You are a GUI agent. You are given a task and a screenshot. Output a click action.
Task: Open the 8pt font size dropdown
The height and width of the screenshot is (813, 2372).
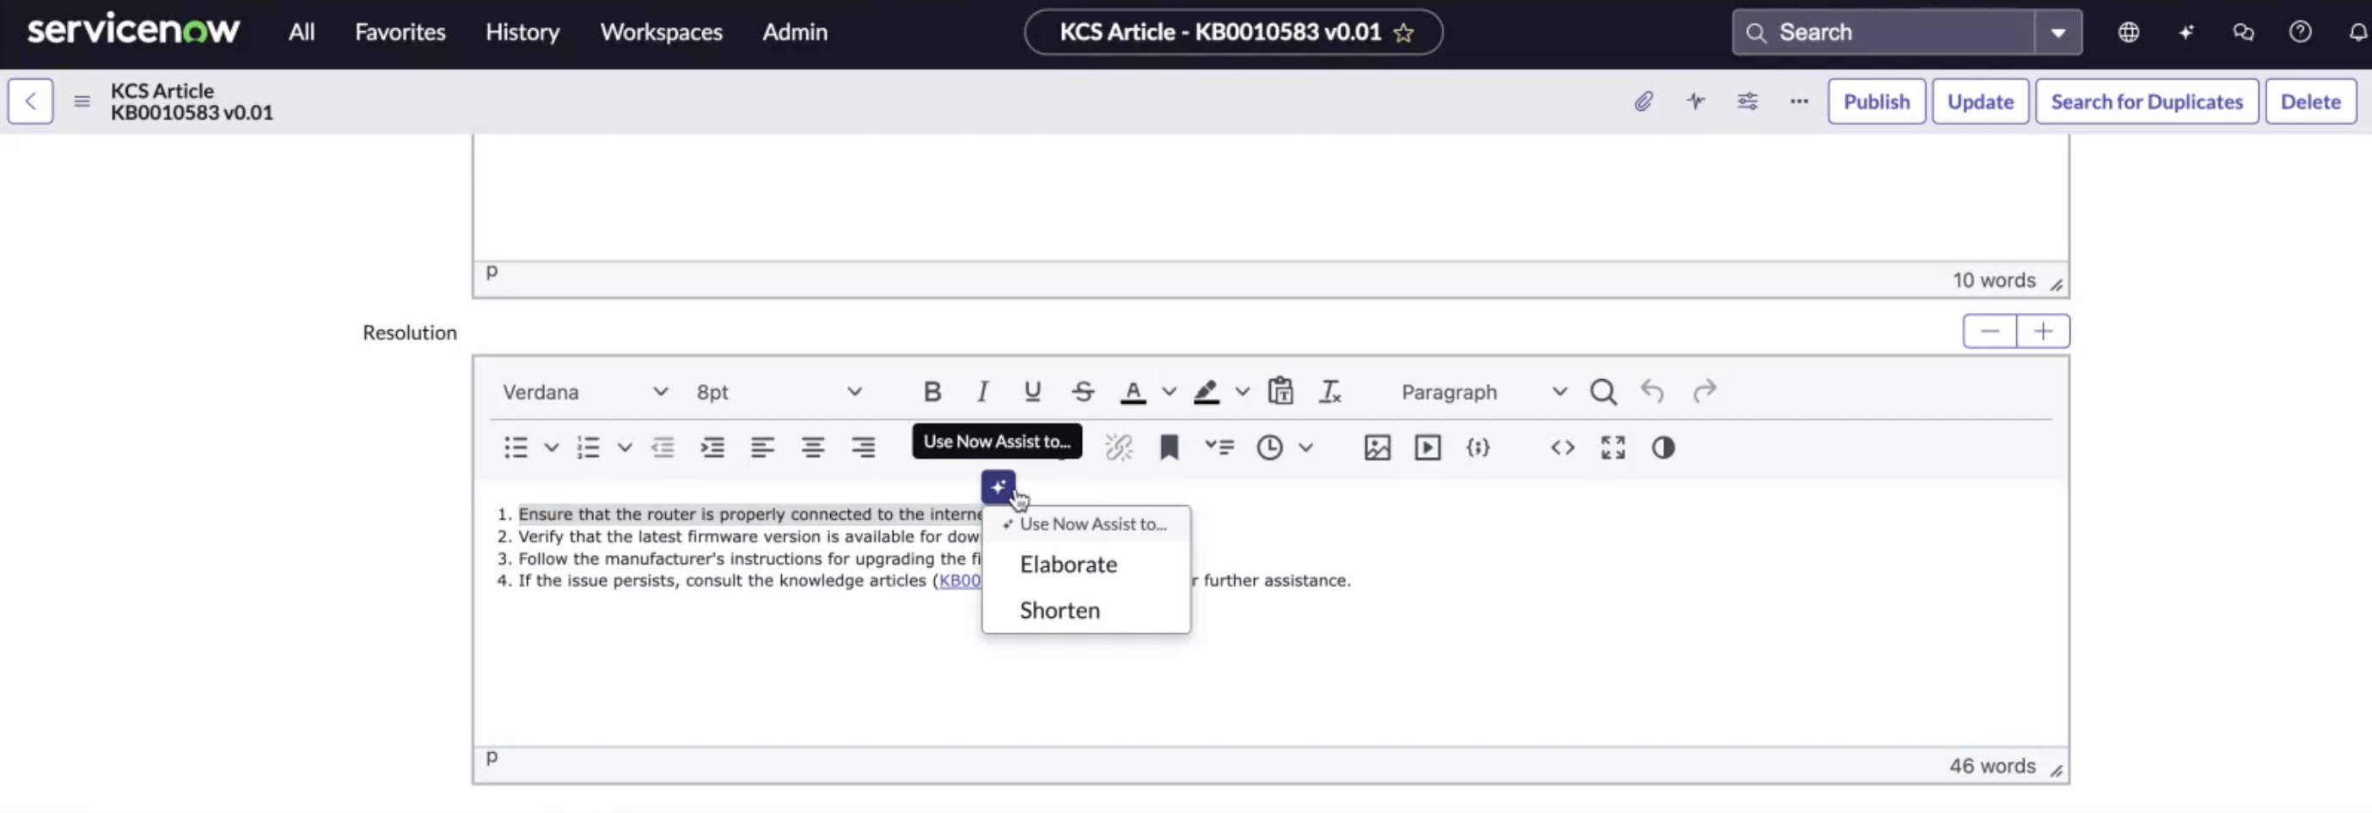click(x=779, y=391)
